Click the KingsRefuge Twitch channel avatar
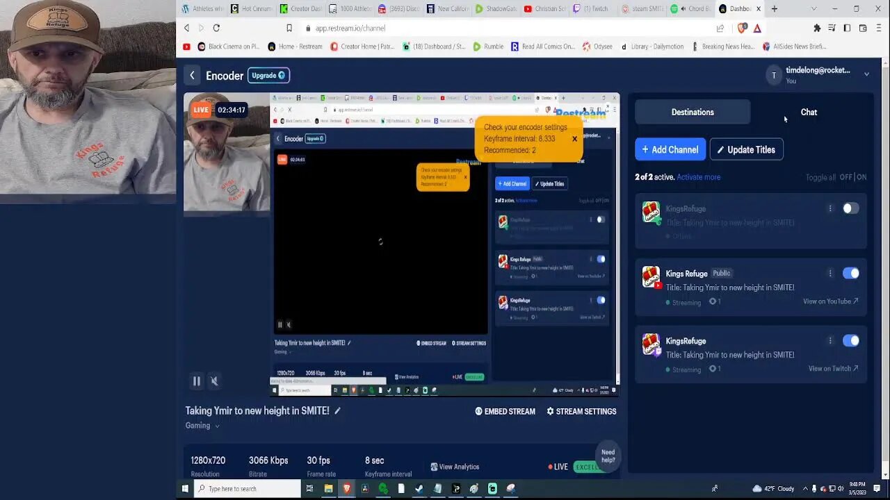The image size is (890, 500). 651,344
